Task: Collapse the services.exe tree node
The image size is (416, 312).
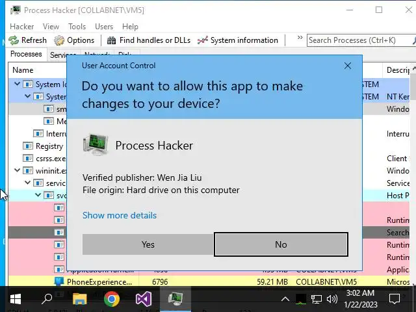Action: coord(27,183)
